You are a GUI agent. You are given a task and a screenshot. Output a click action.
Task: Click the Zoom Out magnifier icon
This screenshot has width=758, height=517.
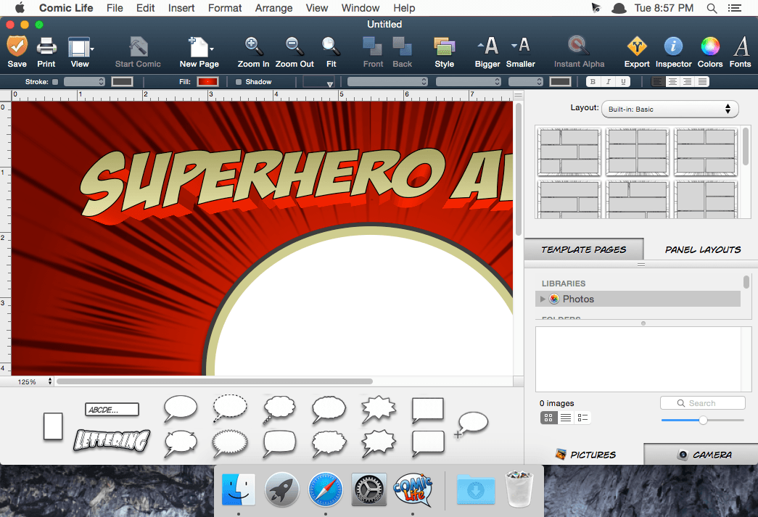[294, 47]
